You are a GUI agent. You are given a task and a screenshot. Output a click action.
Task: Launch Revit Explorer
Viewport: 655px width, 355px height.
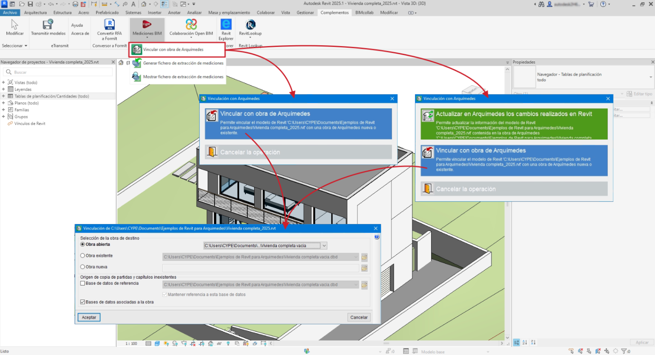coord(226,30)
